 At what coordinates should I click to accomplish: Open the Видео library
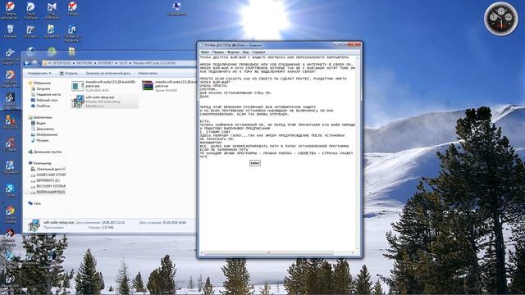tap(39, 124)
